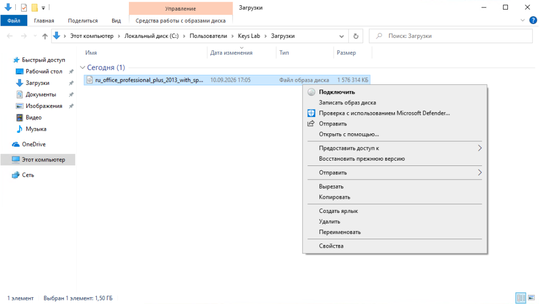The height and width of the screenshot is (304, 539).
Task: Open Музыка in navigation pane
Action: [x=36, y=129]
